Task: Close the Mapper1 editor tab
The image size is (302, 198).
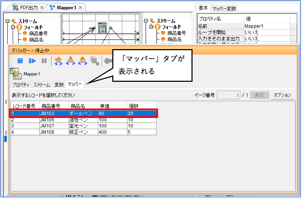Action: (x=81, y=7)
